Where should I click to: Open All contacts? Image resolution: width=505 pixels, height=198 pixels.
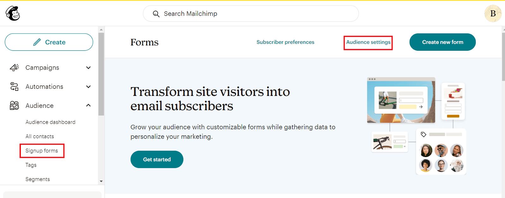[40, 137]
